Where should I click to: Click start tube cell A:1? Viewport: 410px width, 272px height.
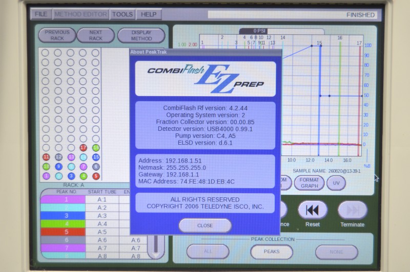click(x=102, y=199)
